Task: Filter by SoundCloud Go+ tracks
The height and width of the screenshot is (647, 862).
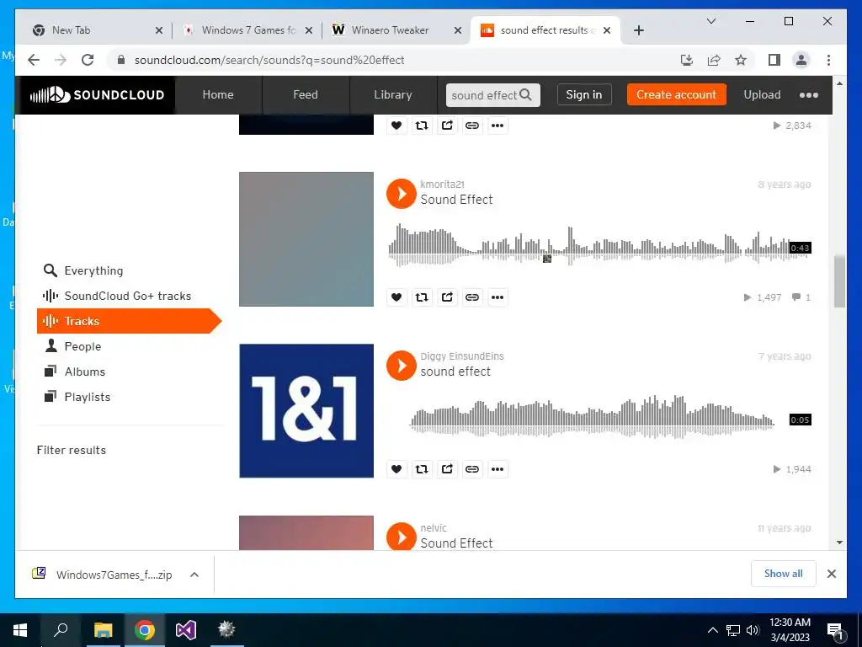Action: point(130,296)
